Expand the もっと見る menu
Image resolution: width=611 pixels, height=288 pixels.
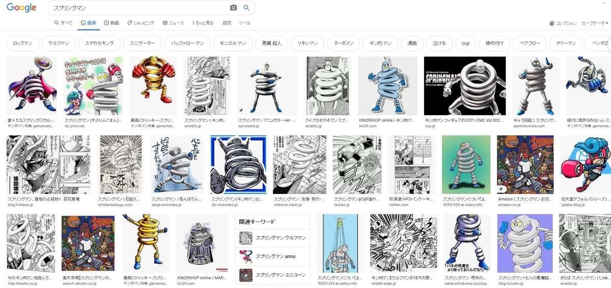203,23
